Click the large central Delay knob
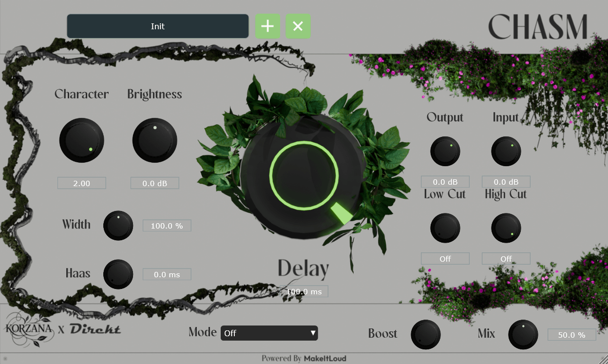This screenshot has width=608, height=364. coord(304,176)
